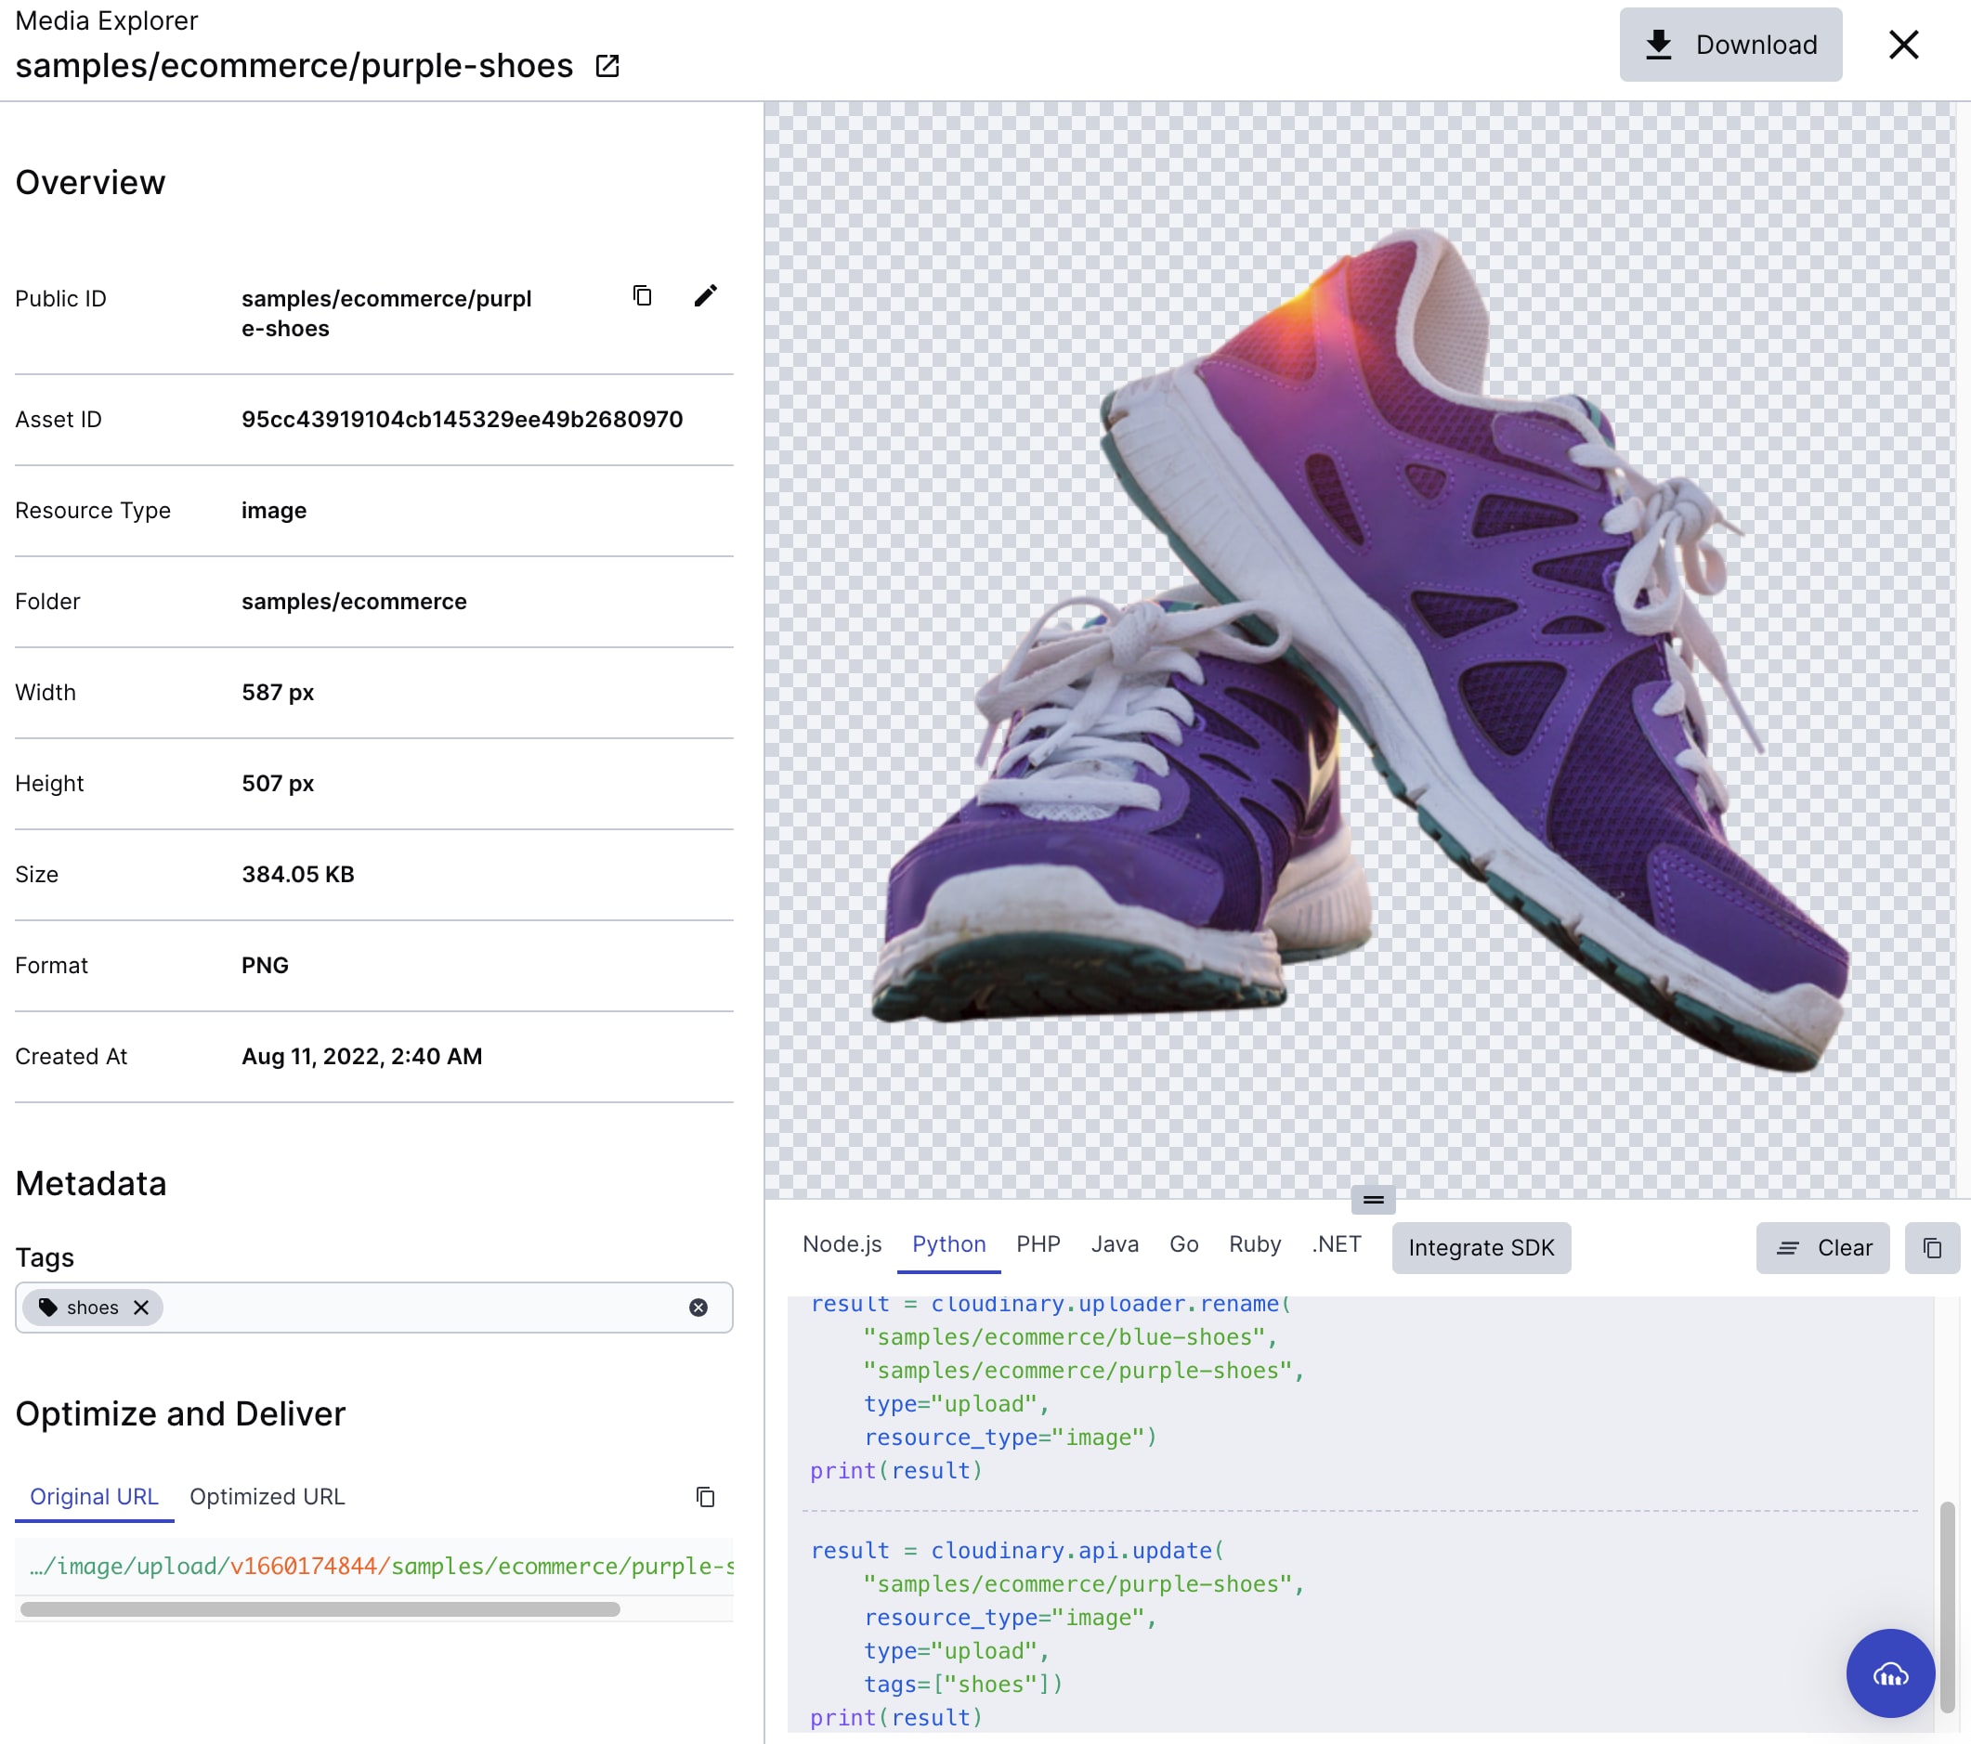Remove the shoes tag
This screenshot has width=1971, height=1744.
[141, 1308]
